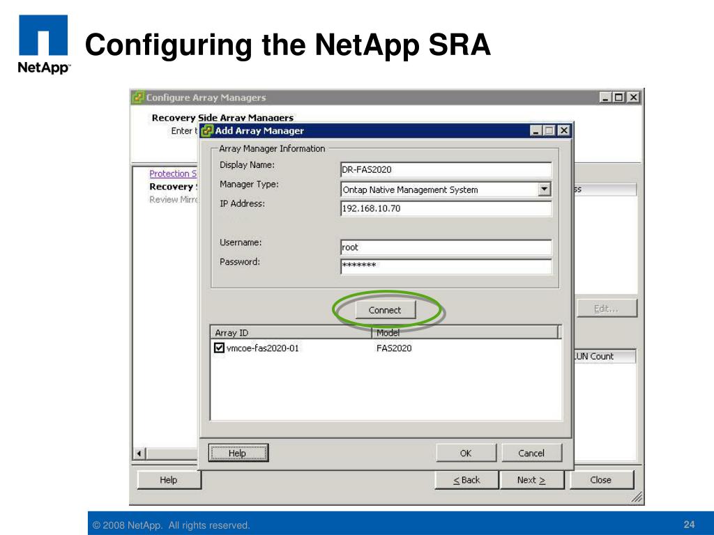
Task: Click the Add Array Manager title icon
Action: pos(207,131)
